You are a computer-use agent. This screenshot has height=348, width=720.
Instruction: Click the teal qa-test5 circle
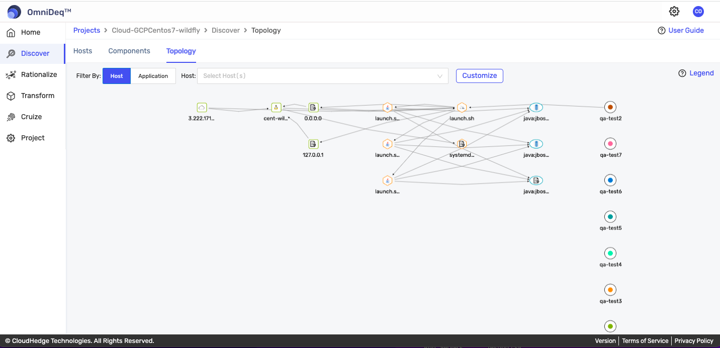(x=610, y=217)
